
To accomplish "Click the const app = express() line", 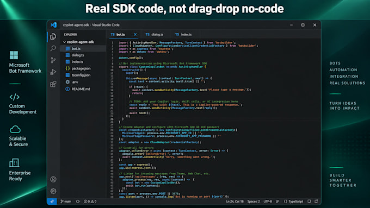I will 135,165.
